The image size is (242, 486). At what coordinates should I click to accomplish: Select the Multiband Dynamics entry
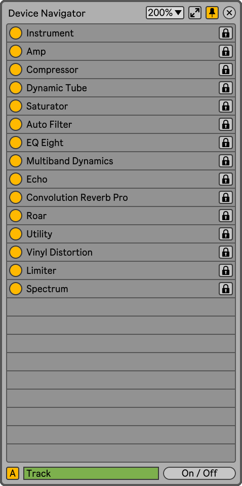(120, 161)
